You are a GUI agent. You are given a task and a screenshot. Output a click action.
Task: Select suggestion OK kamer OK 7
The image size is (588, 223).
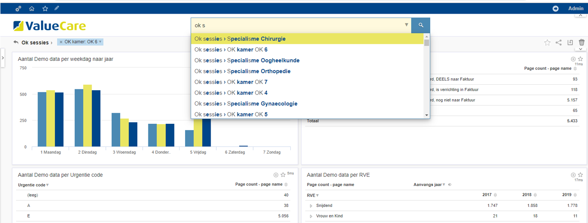(x=231, y=82)
